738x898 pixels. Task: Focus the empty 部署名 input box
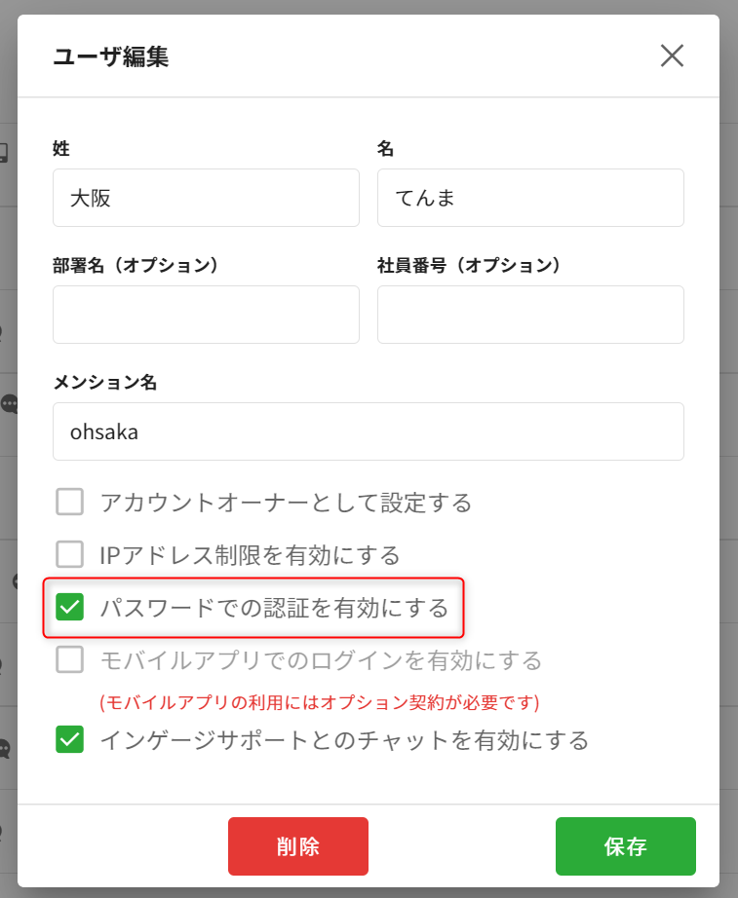(206, 315)
